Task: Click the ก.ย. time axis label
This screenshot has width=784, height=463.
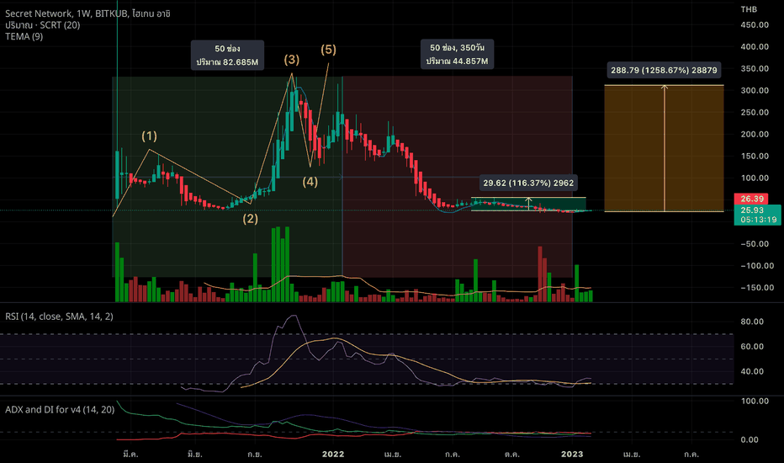Action: [x=255, y=454]
